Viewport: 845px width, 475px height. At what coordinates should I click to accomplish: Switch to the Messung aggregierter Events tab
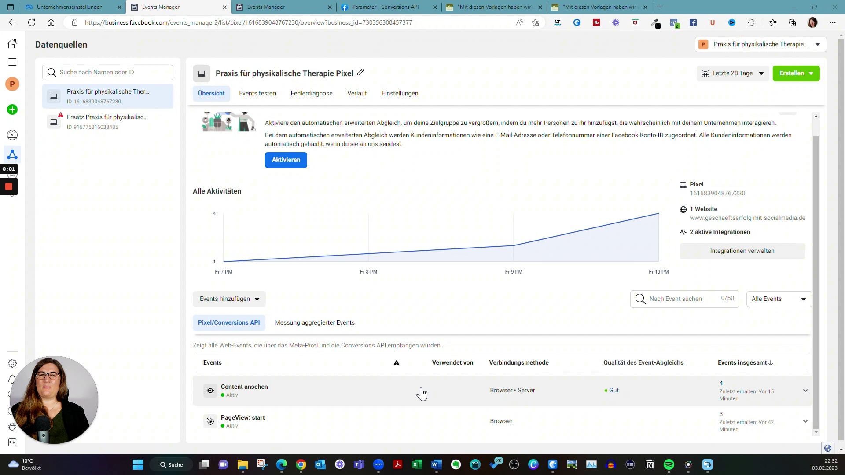315,322
